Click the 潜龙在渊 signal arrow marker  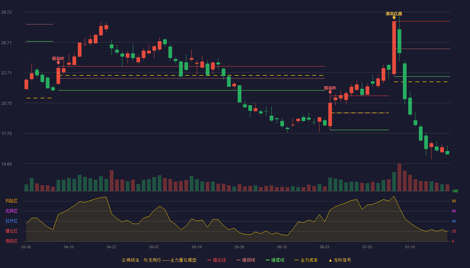(394, 18)
